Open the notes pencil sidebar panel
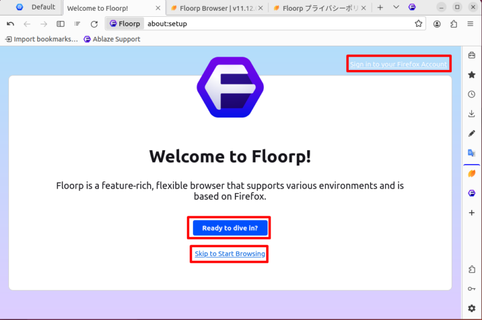This screenshot has width=482, height=320. (x=472, y=133)
